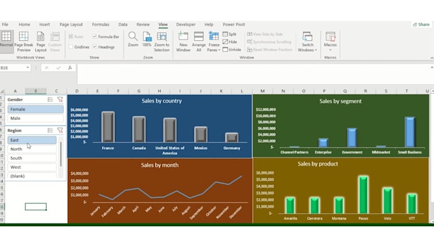Switch to Page Layout view
This screenshot has height=244, width=434.
coord(40,41)
